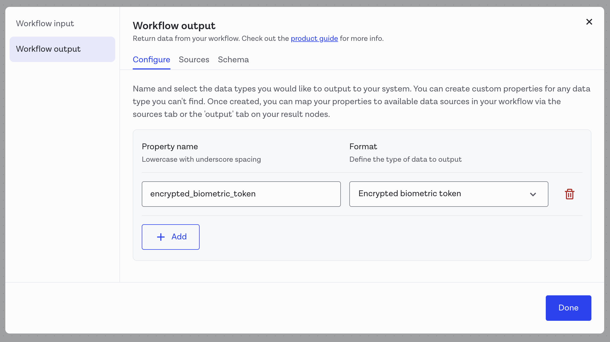This screenshot has width=610, height=342.
Task: Close the Workflow output dialog
Action: point(589,22)
